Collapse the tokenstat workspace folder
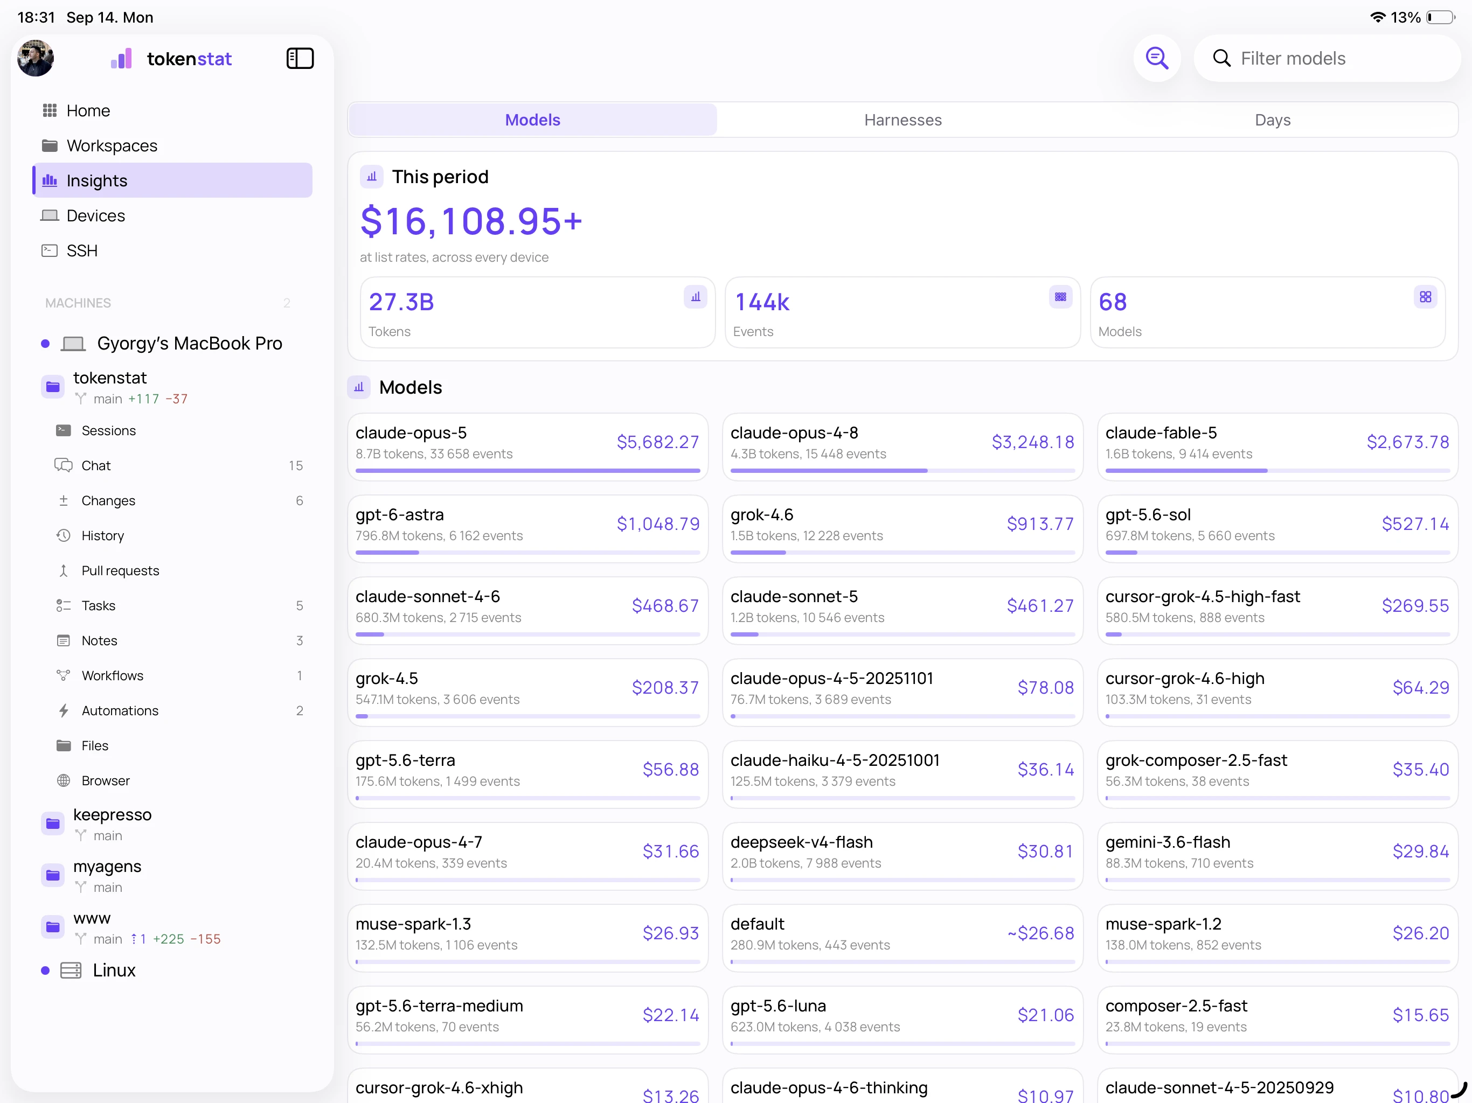The width and height of the screenshot is (1472, 1103). (x=53, y=387)
